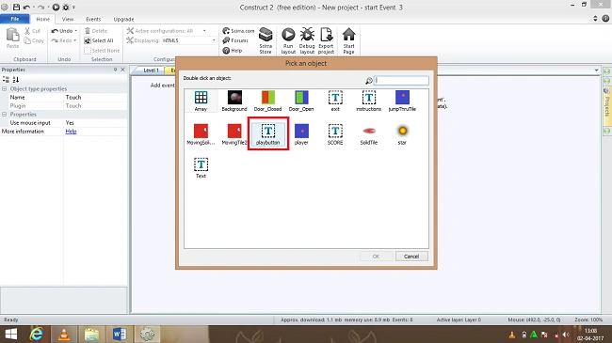Open Forums from the ribbon
Viewport: 612px width, 343px height.
235,40
